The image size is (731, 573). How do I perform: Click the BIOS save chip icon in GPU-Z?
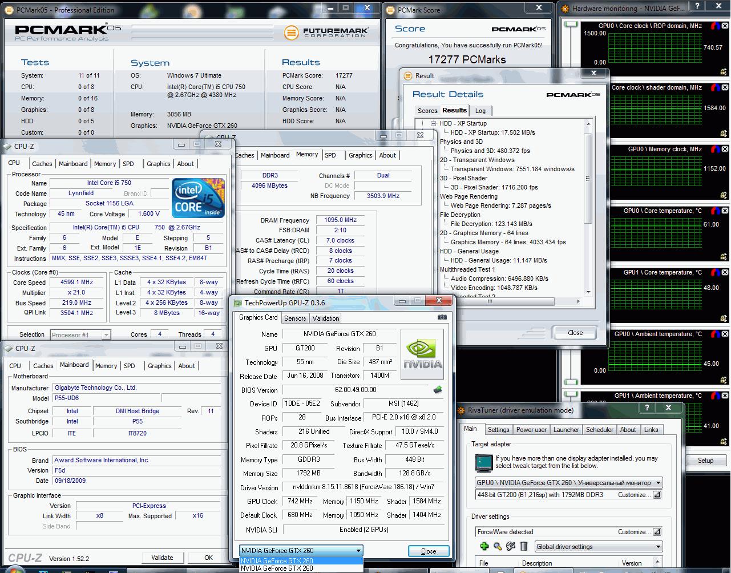tap(438, 390)
